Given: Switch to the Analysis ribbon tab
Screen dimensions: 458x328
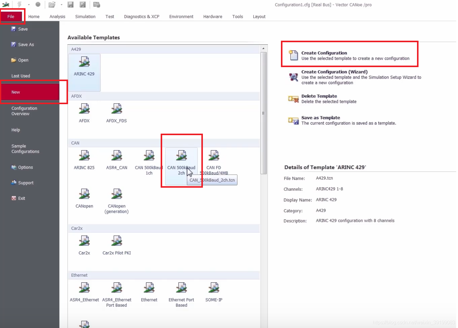Looking at the screenshot, I should coord(57,17).
